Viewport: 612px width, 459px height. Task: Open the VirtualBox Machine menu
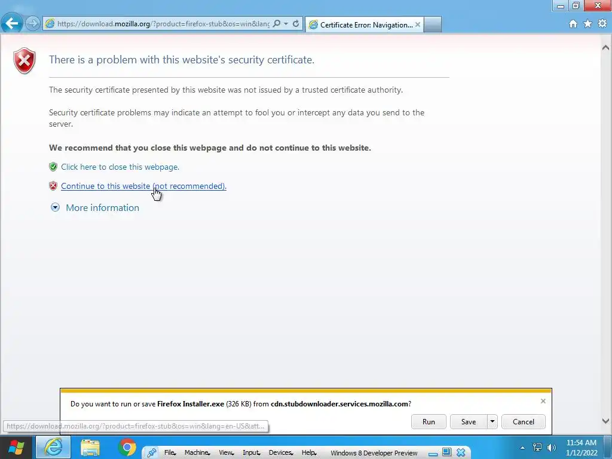197,453
